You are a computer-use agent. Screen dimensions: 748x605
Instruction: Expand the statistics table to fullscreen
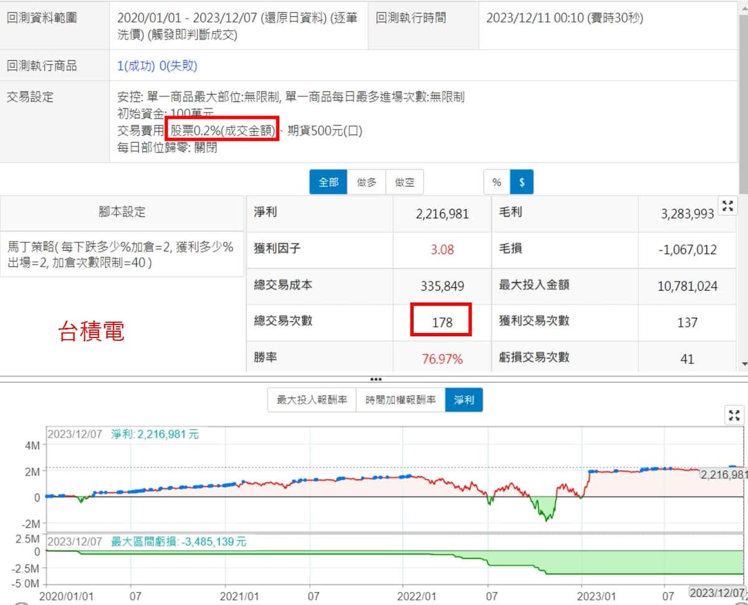tap(727, 206)
